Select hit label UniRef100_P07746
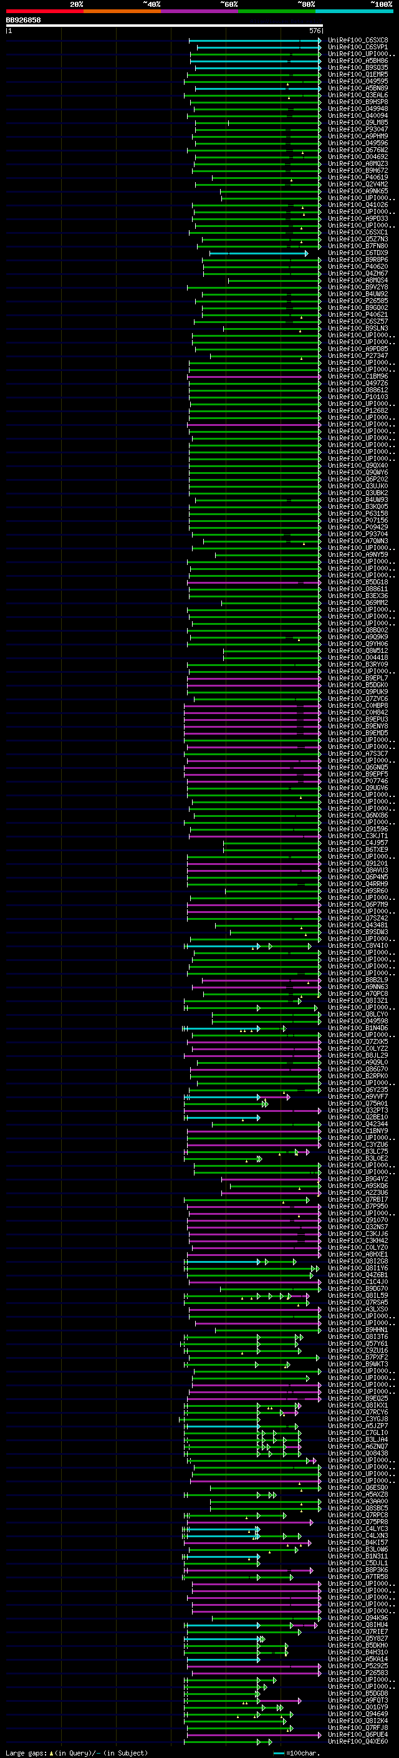Image resolution: width=399 pixels, height=1758 pixels. 358,781
